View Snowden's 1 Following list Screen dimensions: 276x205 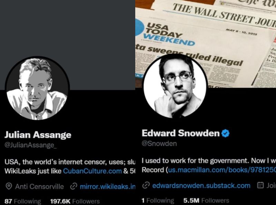[158, 201]
